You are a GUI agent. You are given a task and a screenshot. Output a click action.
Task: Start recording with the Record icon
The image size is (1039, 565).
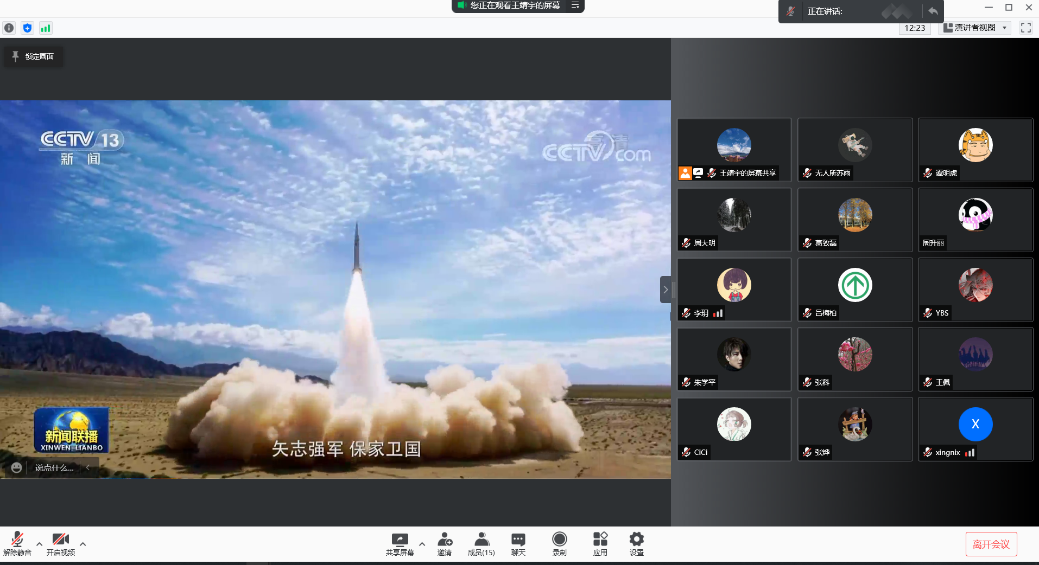click(x=559, y=544)
